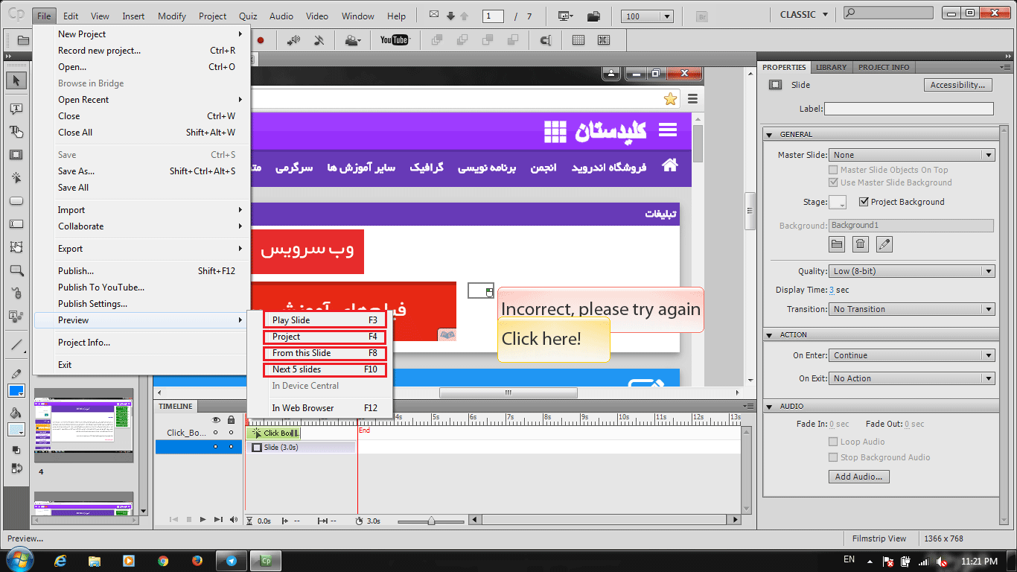Click the Next Slide down arrow
This screenshot has width=1017, height=572.
tap(450, 16)
